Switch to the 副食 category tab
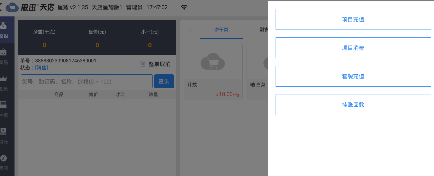The width and height of the screenshot is (434, 176). point(264,30)
